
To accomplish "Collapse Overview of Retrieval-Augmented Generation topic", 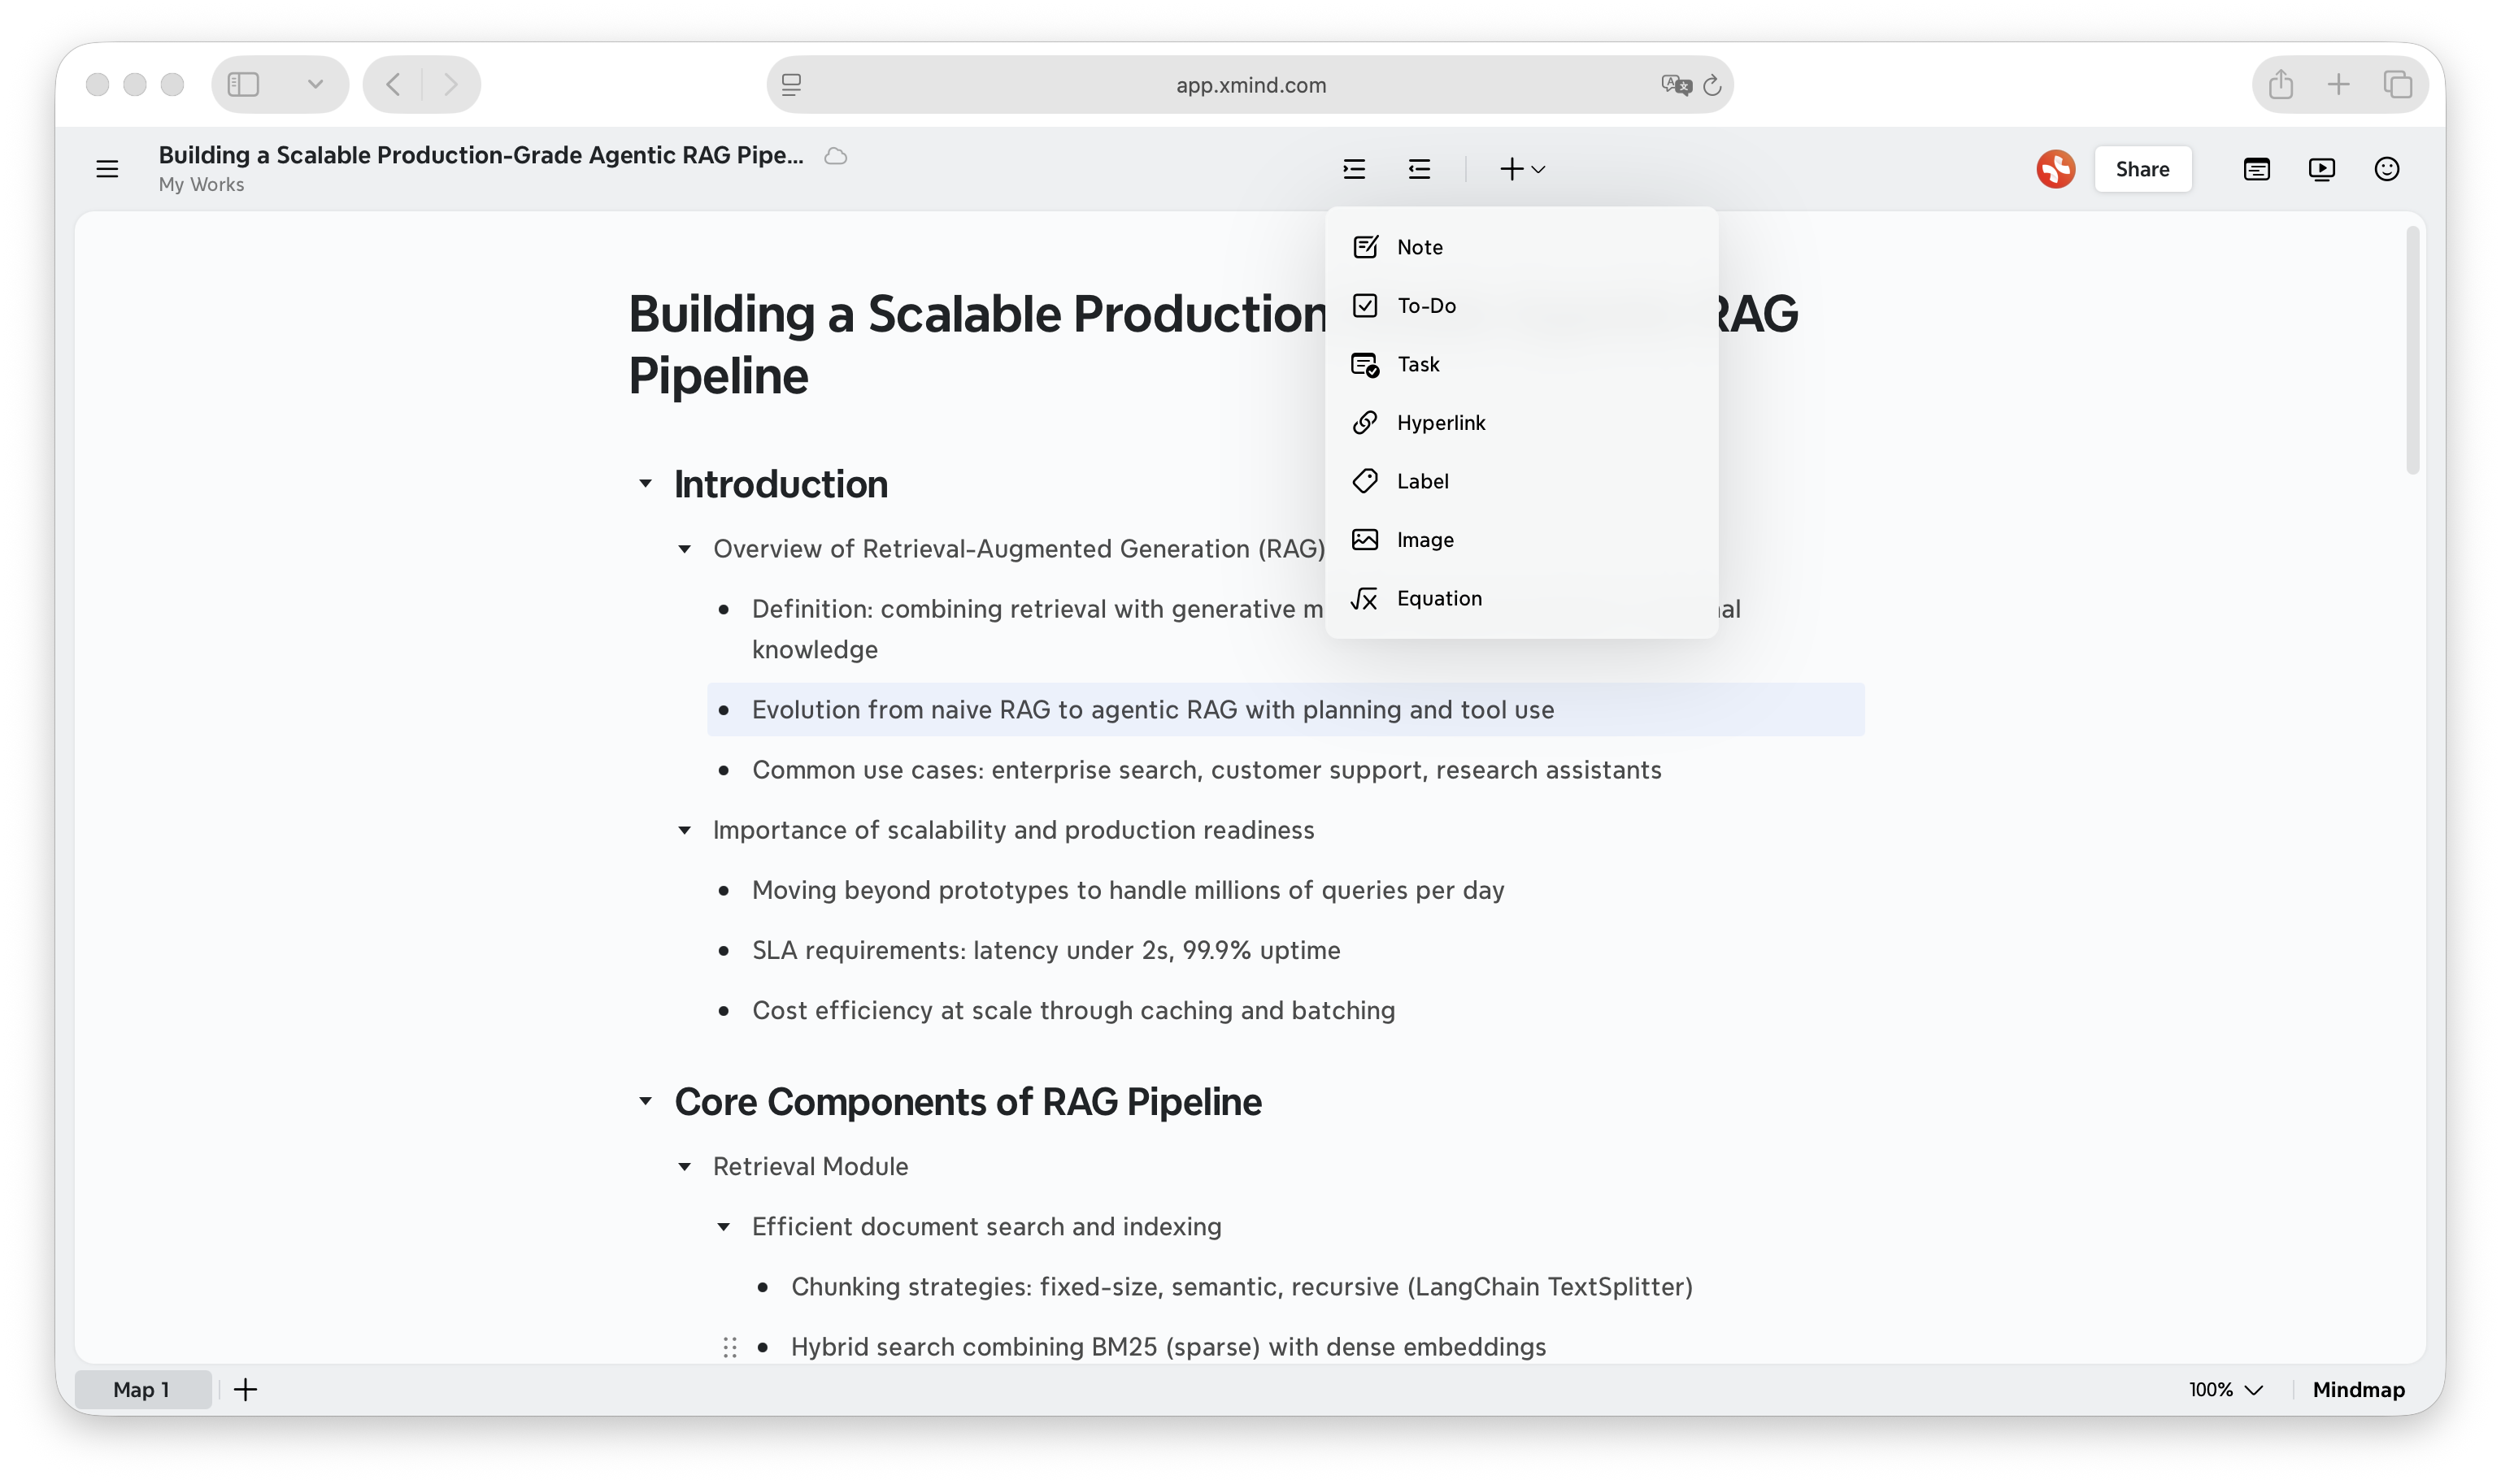I will (x=685, y=549).
